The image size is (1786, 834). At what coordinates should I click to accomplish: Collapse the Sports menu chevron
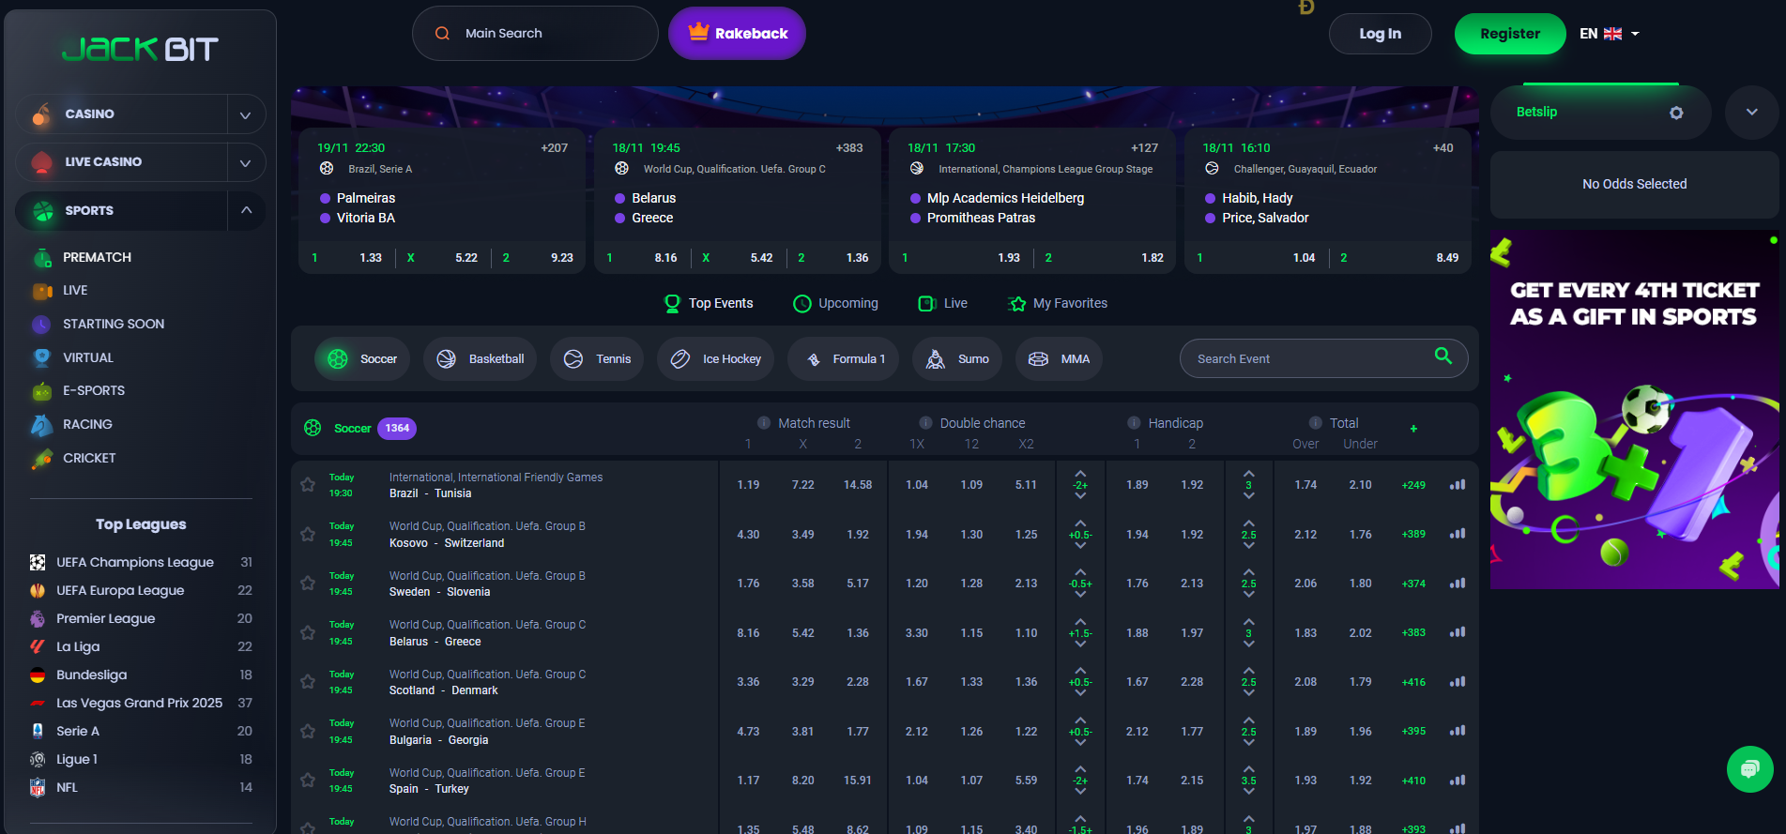tap(245, 210)
